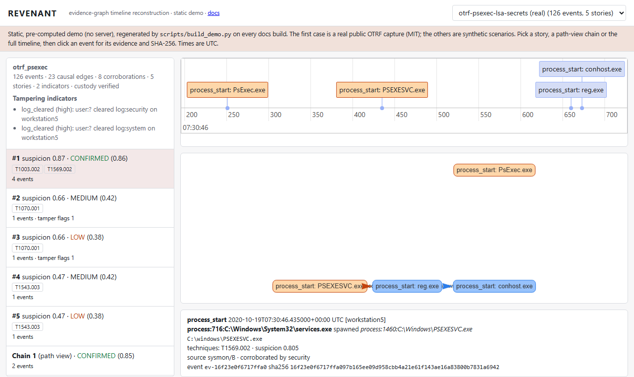This screenshot has height=377, width=634.
Task: Click the T1070.001 tag in story #2
Action: click(28, 208)
